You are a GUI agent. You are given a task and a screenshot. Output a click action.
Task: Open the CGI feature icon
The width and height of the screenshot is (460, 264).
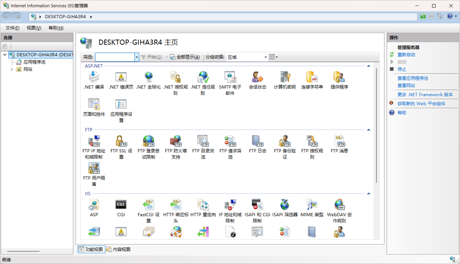point(121,208)
